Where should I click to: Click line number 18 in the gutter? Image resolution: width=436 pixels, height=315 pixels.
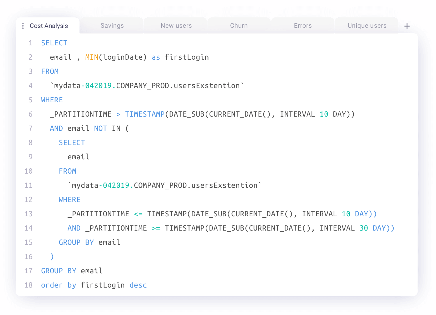(28, 285)
